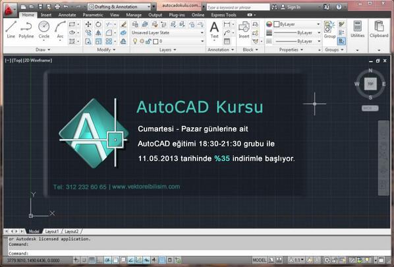The image size is (394, 267).
Task: Click the Clipboard panel button
Action: (379, 30)
